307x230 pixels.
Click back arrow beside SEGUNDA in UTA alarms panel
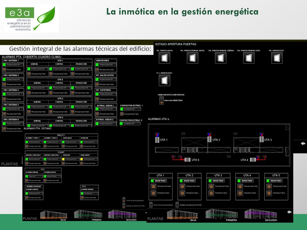click(x=289, y=212)
